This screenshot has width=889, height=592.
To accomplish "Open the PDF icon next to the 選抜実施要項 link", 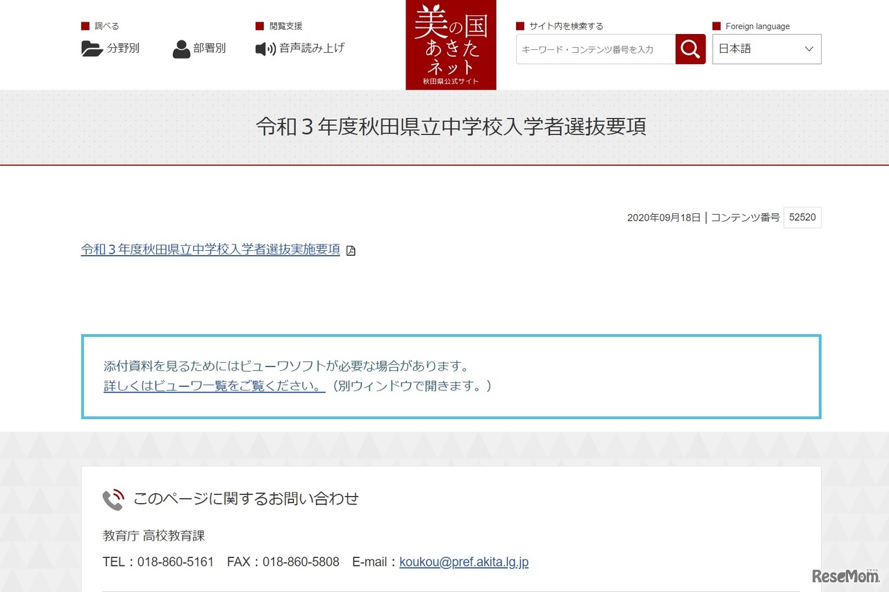I will tap(351, 249).
